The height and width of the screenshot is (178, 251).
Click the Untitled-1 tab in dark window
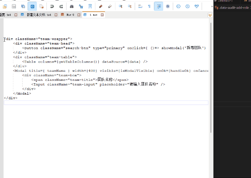[225, 1]
